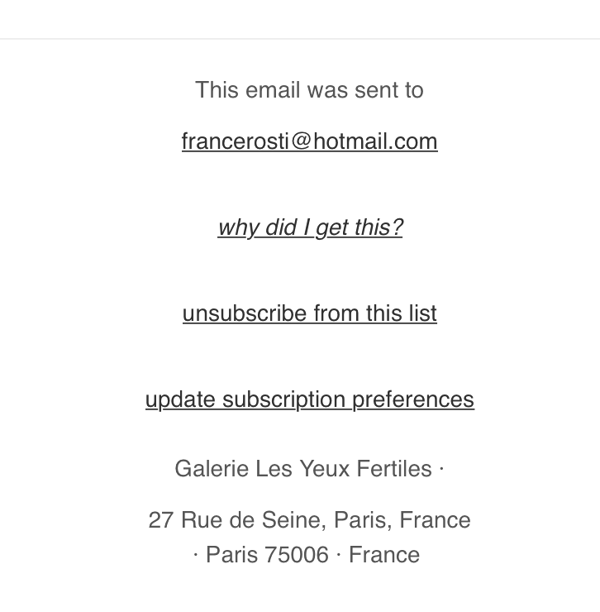Click the horizontal divider line above the footer
This screenshot has height=612, width=600.
[300, 38]
